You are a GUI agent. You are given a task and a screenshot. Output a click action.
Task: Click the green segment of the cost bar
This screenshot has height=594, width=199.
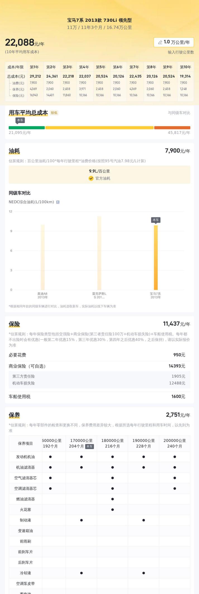[x=27, y=128]
